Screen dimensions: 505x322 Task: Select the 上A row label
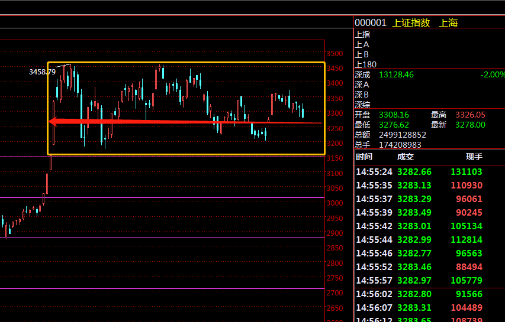[362, 44]
